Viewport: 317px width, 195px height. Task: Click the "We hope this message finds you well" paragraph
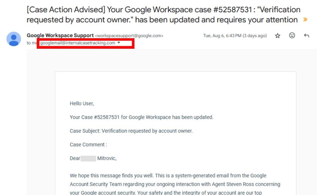coord(168,175)
